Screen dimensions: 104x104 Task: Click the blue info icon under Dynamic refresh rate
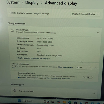19,77
